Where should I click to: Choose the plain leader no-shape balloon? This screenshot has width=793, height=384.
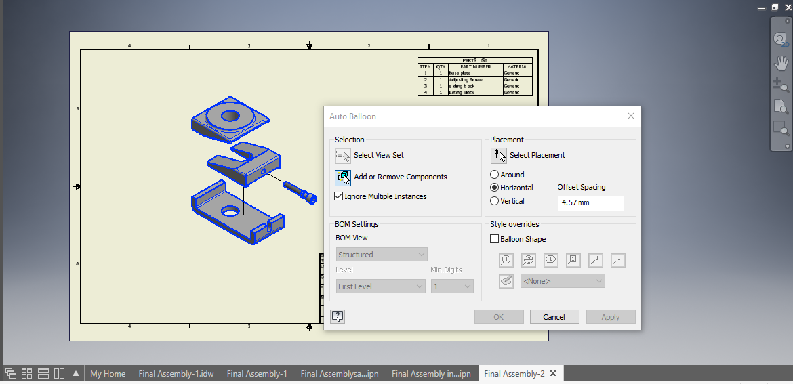tap(596, 260)
